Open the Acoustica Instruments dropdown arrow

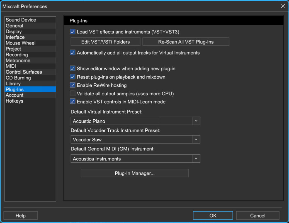point(196,159)
